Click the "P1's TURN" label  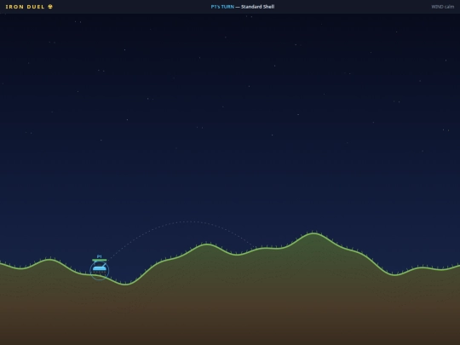(222, 7)
